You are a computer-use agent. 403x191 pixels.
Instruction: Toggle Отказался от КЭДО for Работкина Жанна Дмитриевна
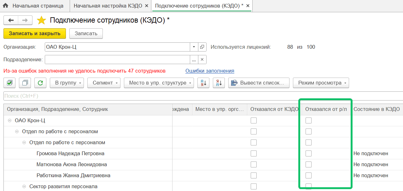(254, 176)
